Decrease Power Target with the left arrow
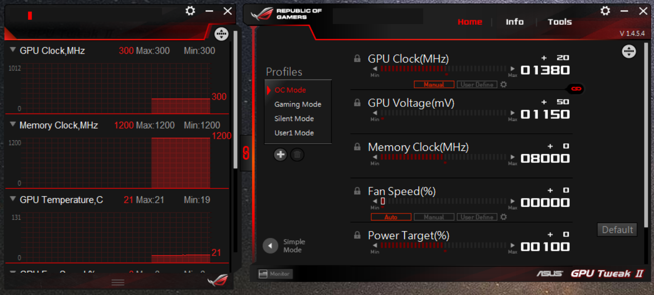 point(375,245)
